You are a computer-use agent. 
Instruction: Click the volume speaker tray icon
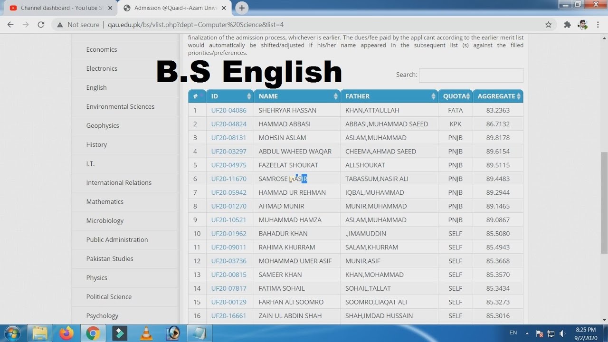(563, 333)
